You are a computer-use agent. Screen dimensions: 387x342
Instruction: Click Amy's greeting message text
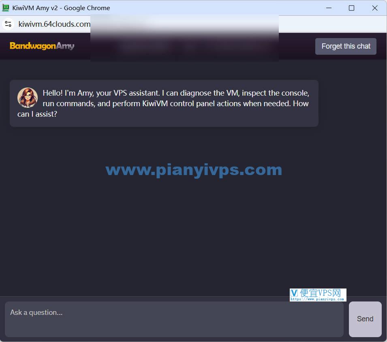163,103
